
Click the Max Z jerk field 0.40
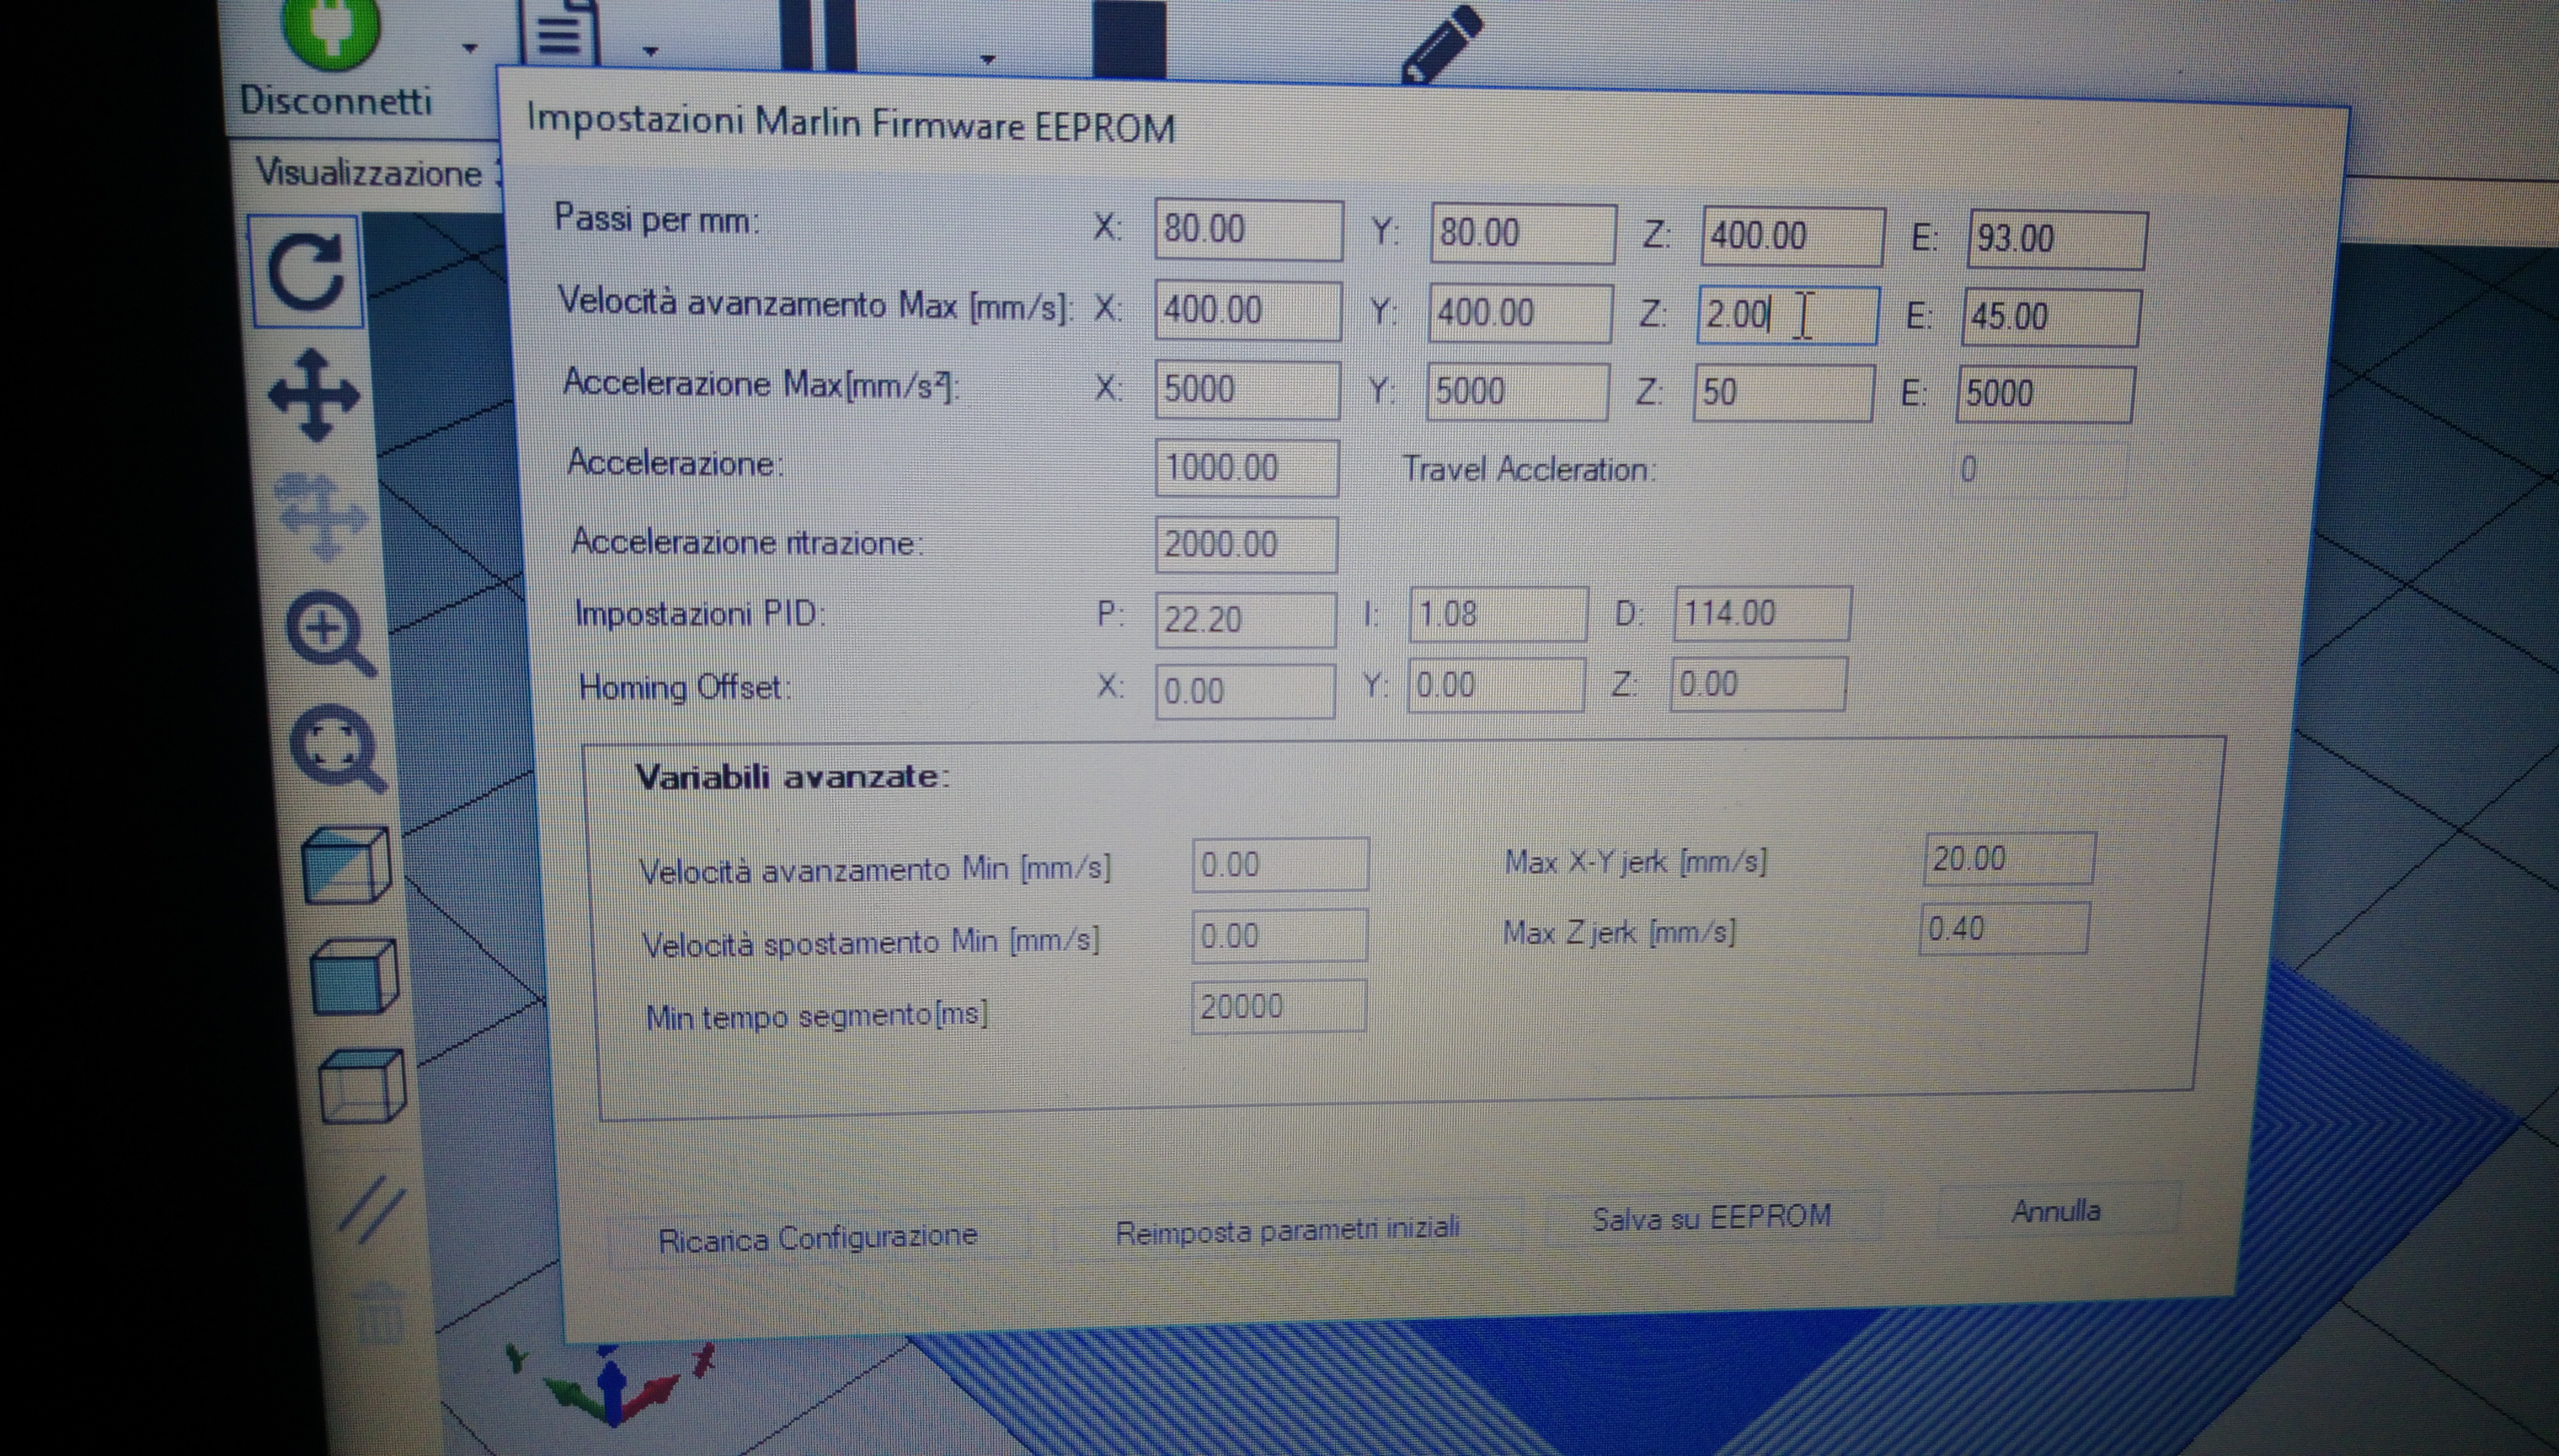point(2004,929)
